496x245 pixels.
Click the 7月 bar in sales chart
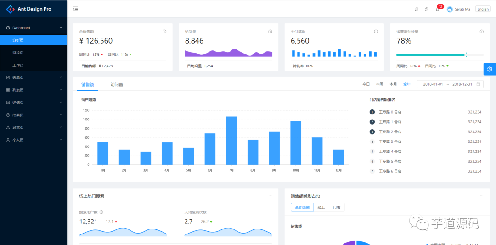click(x=231, y=141)
